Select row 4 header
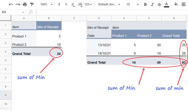Screen dimensions: 188x111 tap(6, 52)
